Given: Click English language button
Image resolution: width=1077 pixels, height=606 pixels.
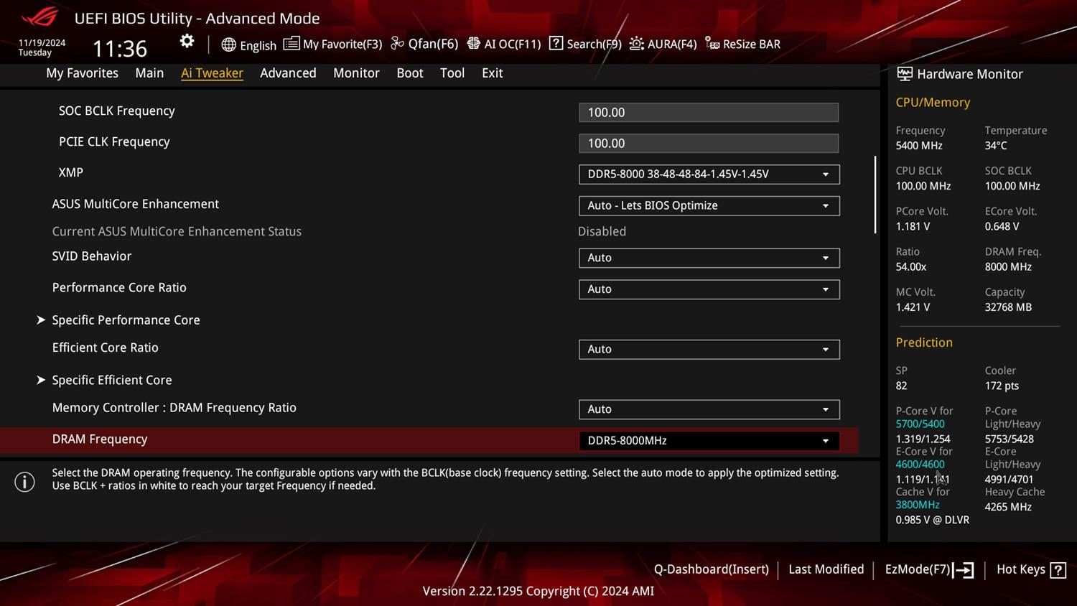Looking at the screenshot, I should point(258,45).
